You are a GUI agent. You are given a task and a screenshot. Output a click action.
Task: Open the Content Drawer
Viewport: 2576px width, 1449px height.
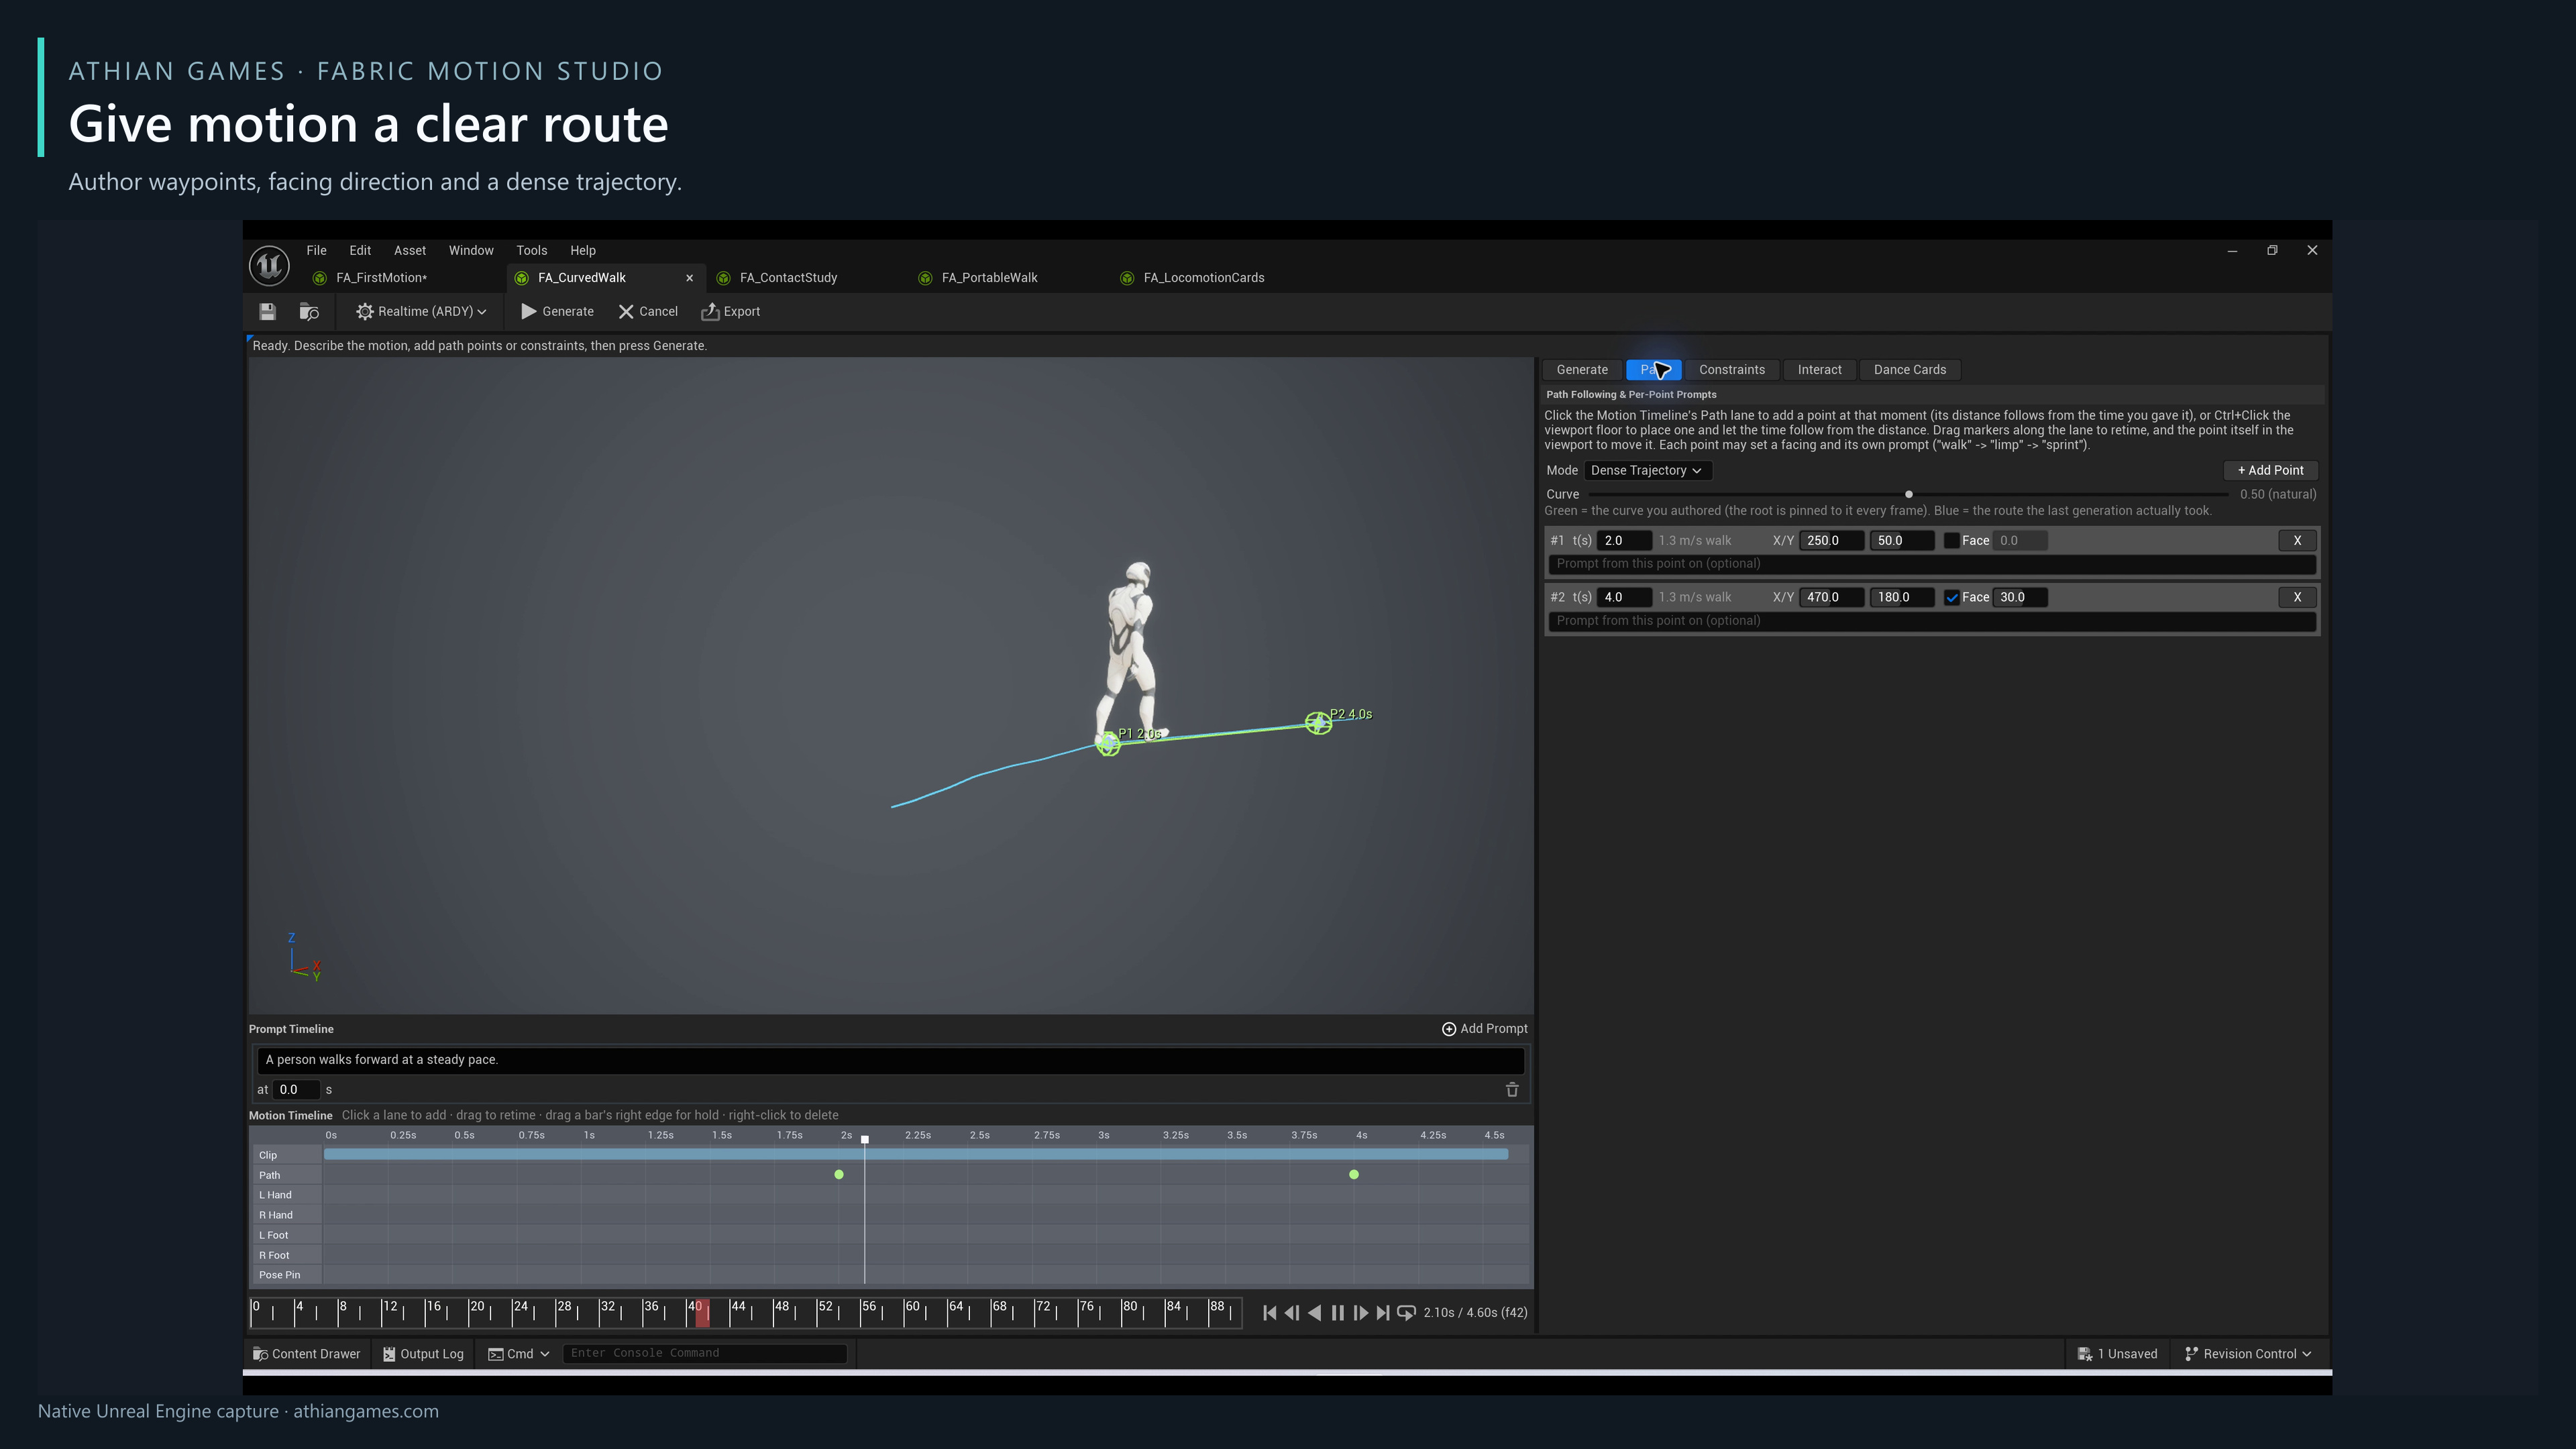307,1354
